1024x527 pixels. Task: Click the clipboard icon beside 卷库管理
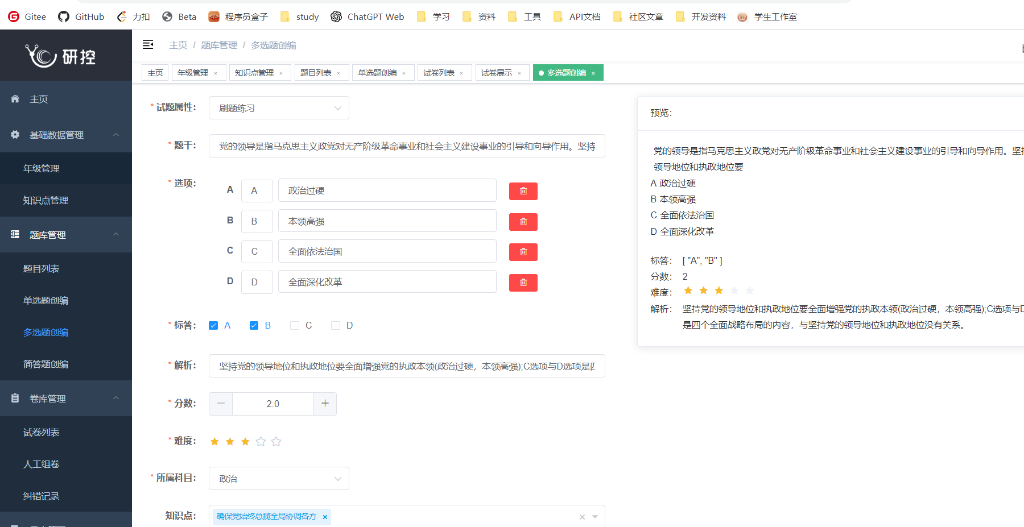pos(15,398)
